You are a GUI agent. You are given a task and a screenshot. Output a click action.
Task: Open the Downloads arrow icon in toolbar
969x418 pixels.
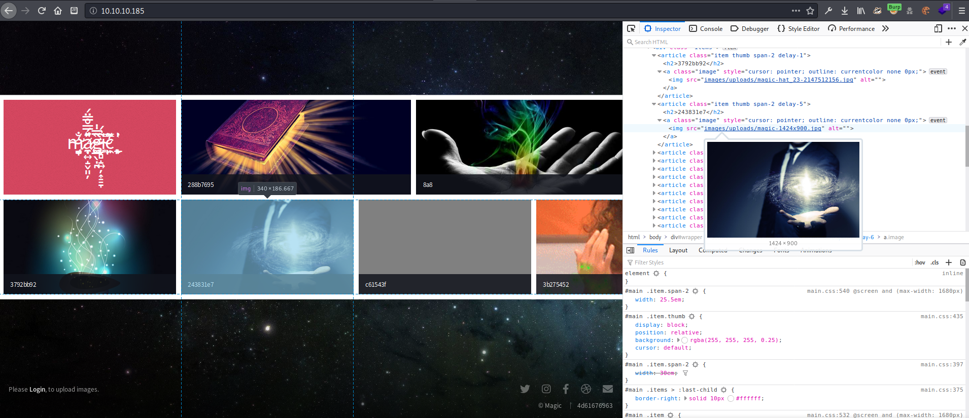pos(845,11)
